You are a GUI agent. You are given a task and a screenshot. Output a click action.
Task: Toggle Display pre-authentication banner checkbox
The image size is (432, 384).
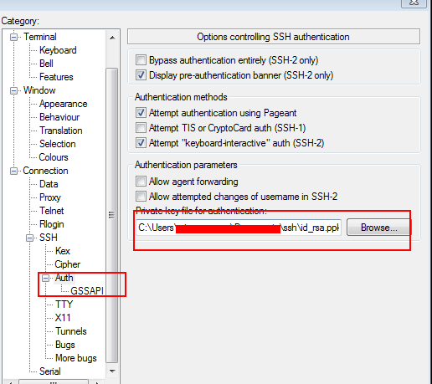pos(141,75)
